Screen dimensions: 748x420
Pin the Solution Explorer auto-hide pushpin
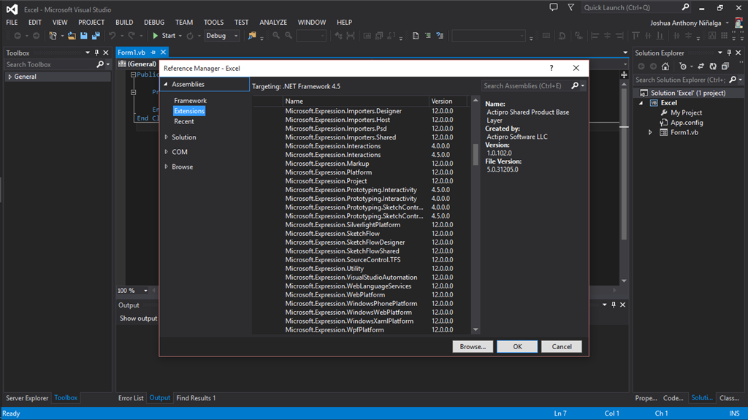pos(729,53)
